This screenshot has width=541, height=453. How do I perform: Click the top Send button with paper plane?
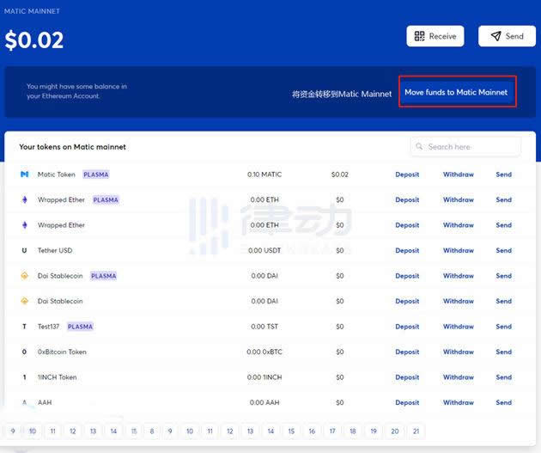click(x=507, y=36)
